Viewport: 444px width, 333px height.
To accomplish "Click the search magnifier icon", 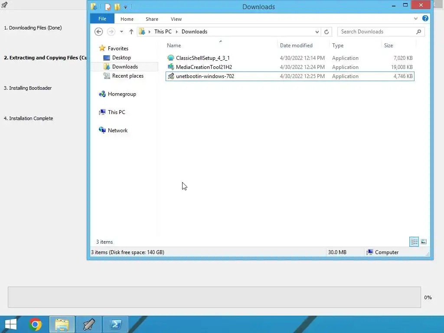I will coord(418,32).
